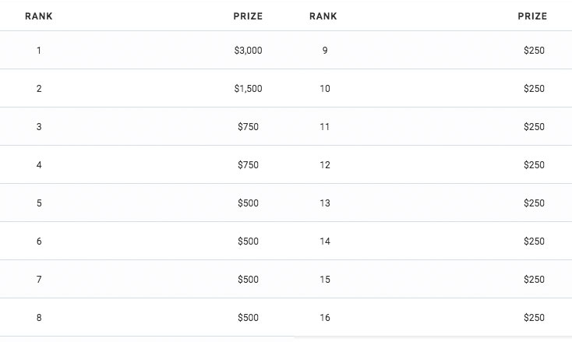Click rank number 14 in the table
This screenshot has height=342, width=572.
(325, 242)
